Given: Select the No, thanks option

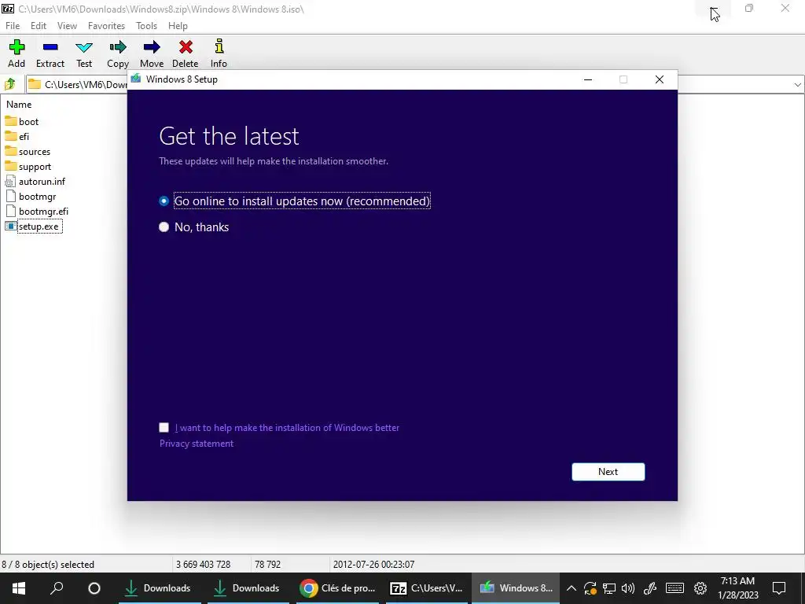Looking at the screenshot, I should (194, 227).
